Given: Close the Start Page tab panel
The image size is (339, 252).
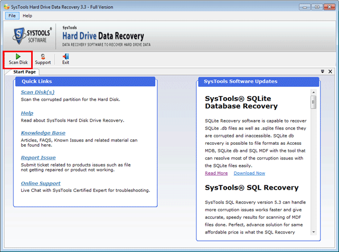Looking at the screenshot, I should [330, 71].
